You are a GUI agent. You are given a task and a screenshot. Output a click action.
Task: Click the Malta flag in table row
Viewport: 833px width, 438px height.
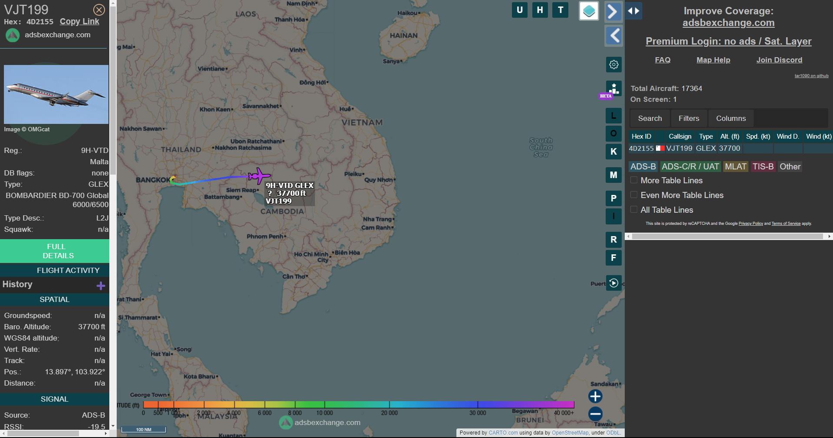[x=660, y=148]
